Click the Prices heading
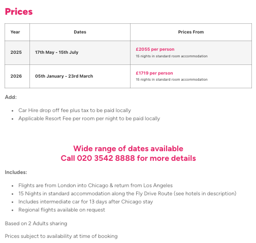256x243 pixels. click(19, 12)
